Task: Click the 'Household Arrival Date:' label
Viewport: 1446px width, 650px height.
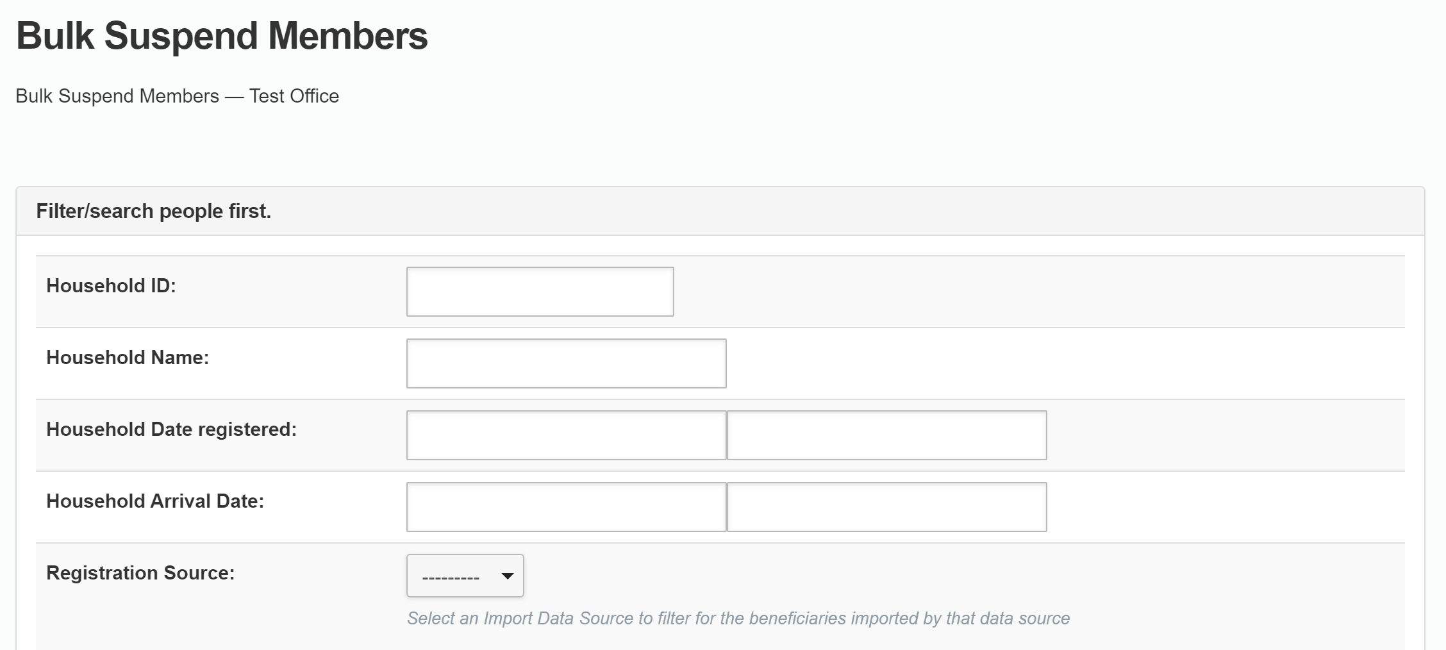Action: [x=155, y=501]
